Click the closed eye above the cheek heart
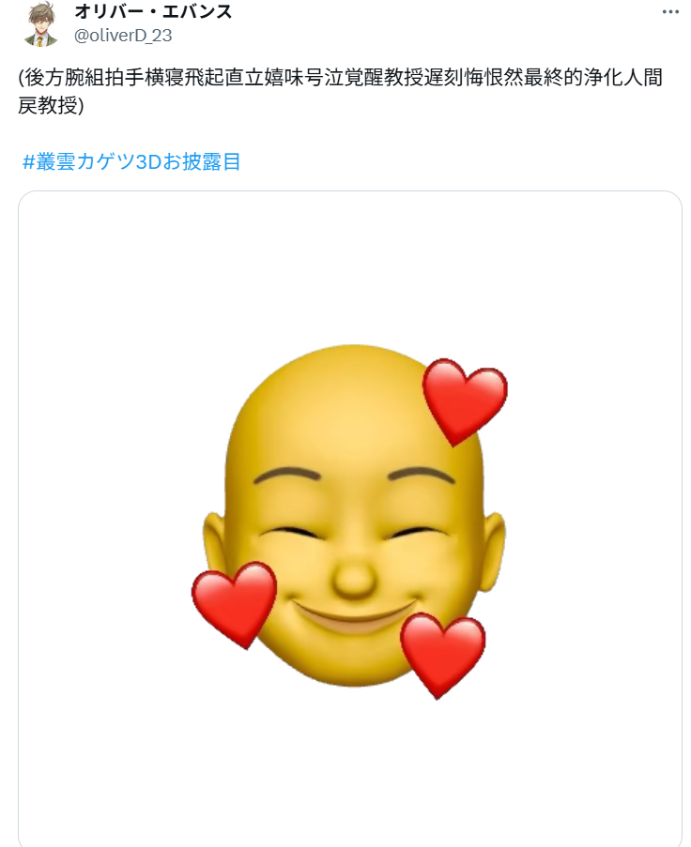This screenshot has height=847, width=691. tap(289, 532)
